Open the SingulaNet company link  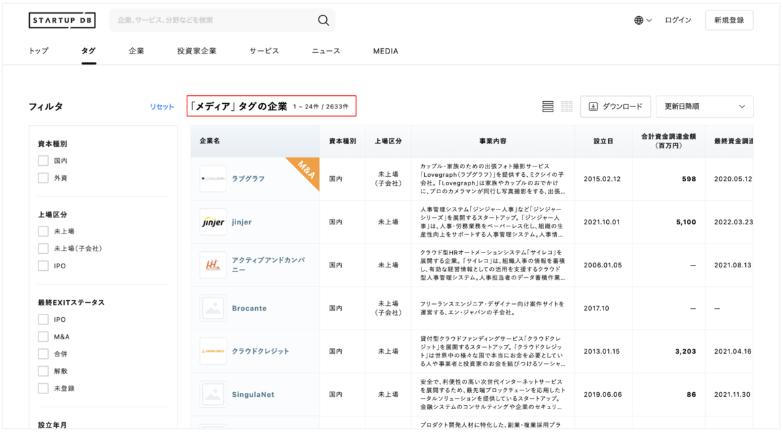[x=253, y=394]
